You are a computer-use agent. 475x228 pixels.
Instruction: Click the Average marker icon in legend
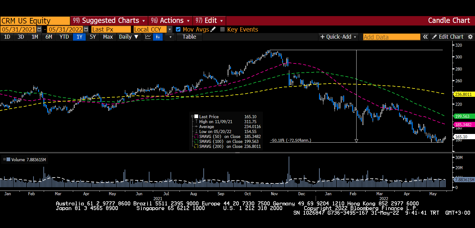pyautogui.click(x=196, y=127)
